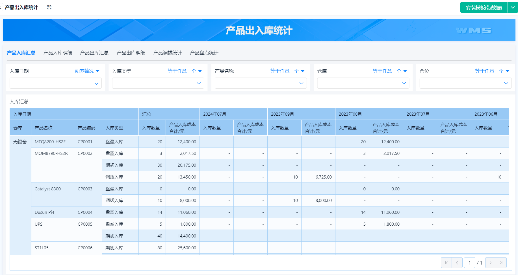The height and width of the screenshot is (275, 518).
Task: Click product code CP0002
Action: pyautogui.click(x=88, y=165)
